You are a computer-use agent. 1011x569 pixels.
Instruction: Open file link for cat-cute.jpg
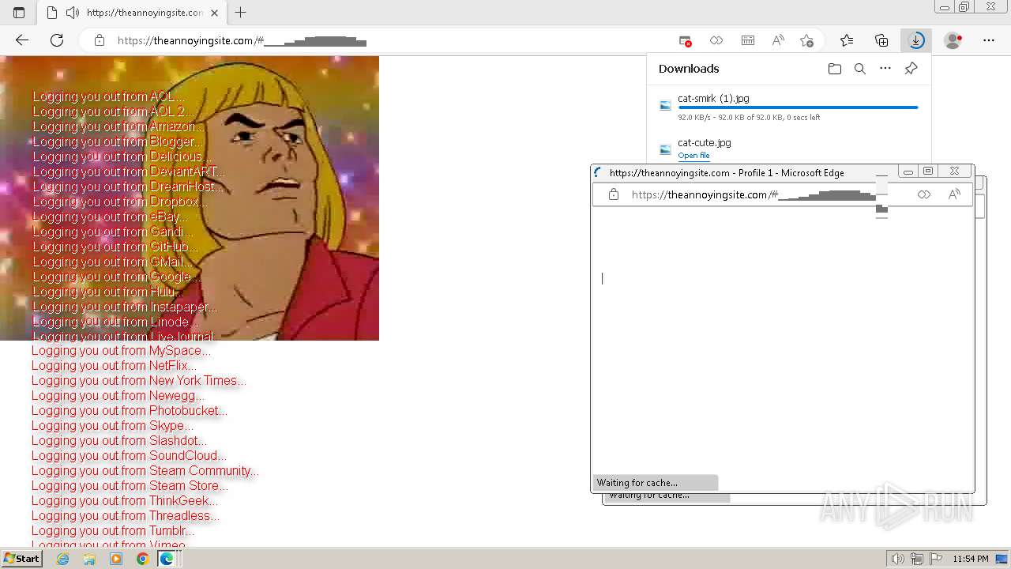click(693, 156)
